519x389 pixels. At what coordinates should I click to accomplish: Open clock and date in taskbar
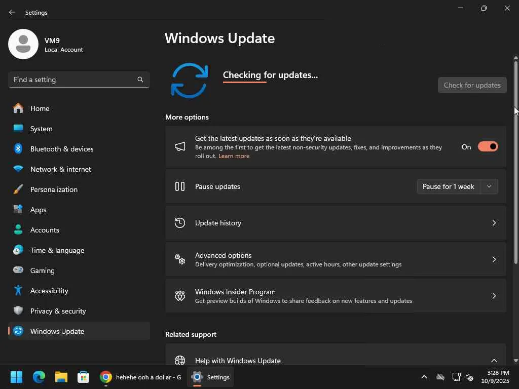pos(495,377)
